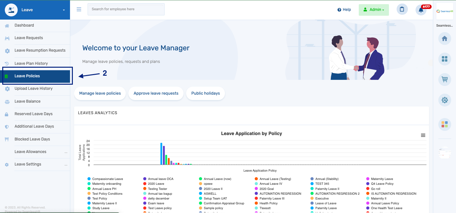Click the Approve leave requests button
456x213 pixels.
coord(156,93)
